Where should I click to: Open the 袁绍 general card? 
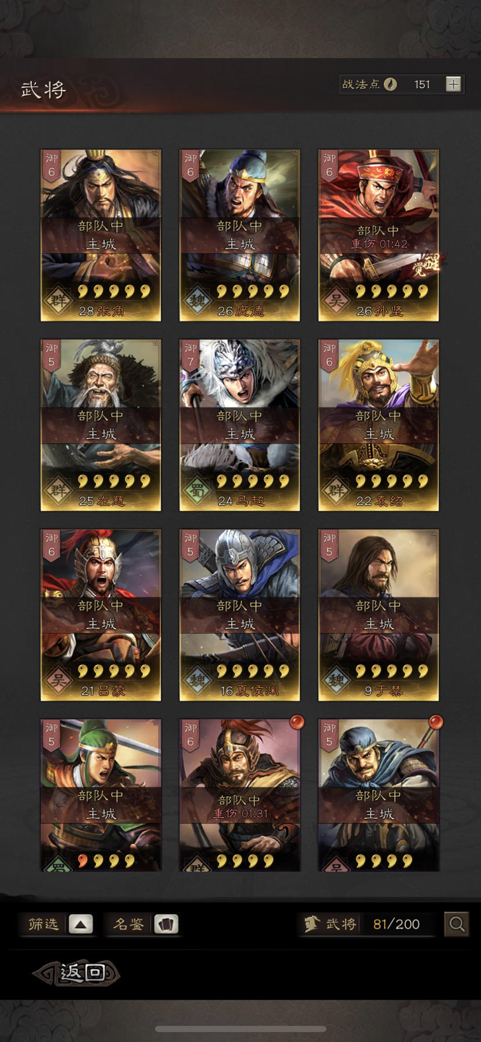point(379,425)
